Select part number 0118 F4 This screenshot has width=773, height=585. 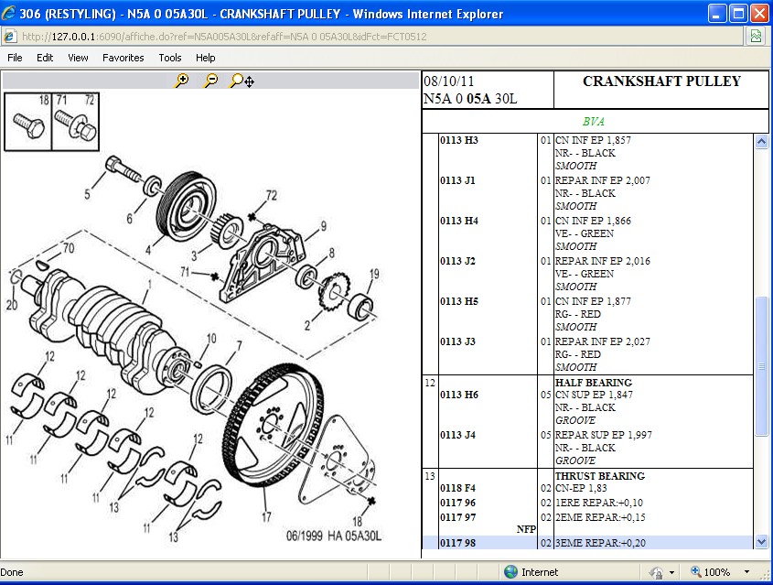(x=457, y=488)
